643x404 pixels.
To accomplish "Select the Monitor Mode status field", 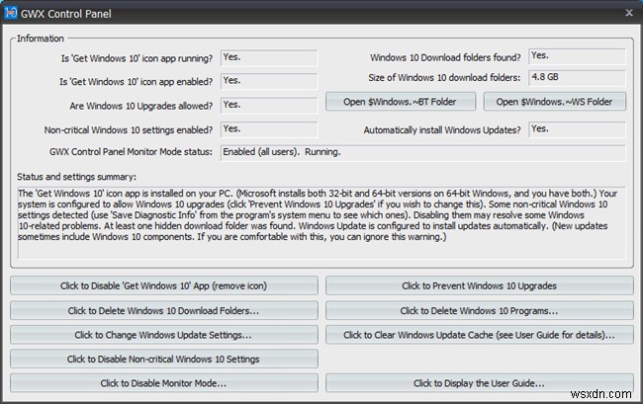I will pyautogui.click(x=423, y=153).
